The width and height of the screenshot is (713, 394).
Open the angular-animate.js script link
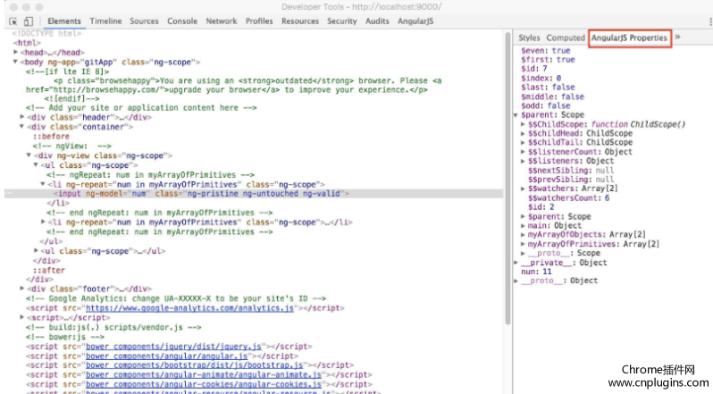point(204,375)
